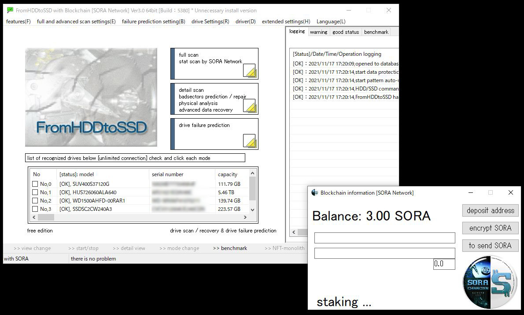Click the >> mode change link
The width and height of the screenshot is (524, 315).
coord(179,248)
